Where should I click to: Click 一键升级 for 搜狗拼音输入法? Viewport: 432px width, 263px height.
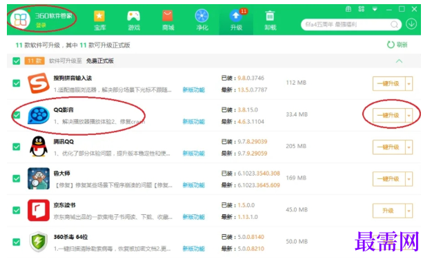(389, 83)
